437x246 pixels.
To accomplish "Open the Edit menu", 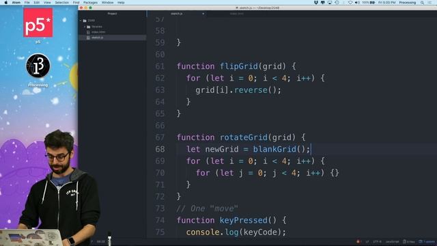I will point(36,3).
